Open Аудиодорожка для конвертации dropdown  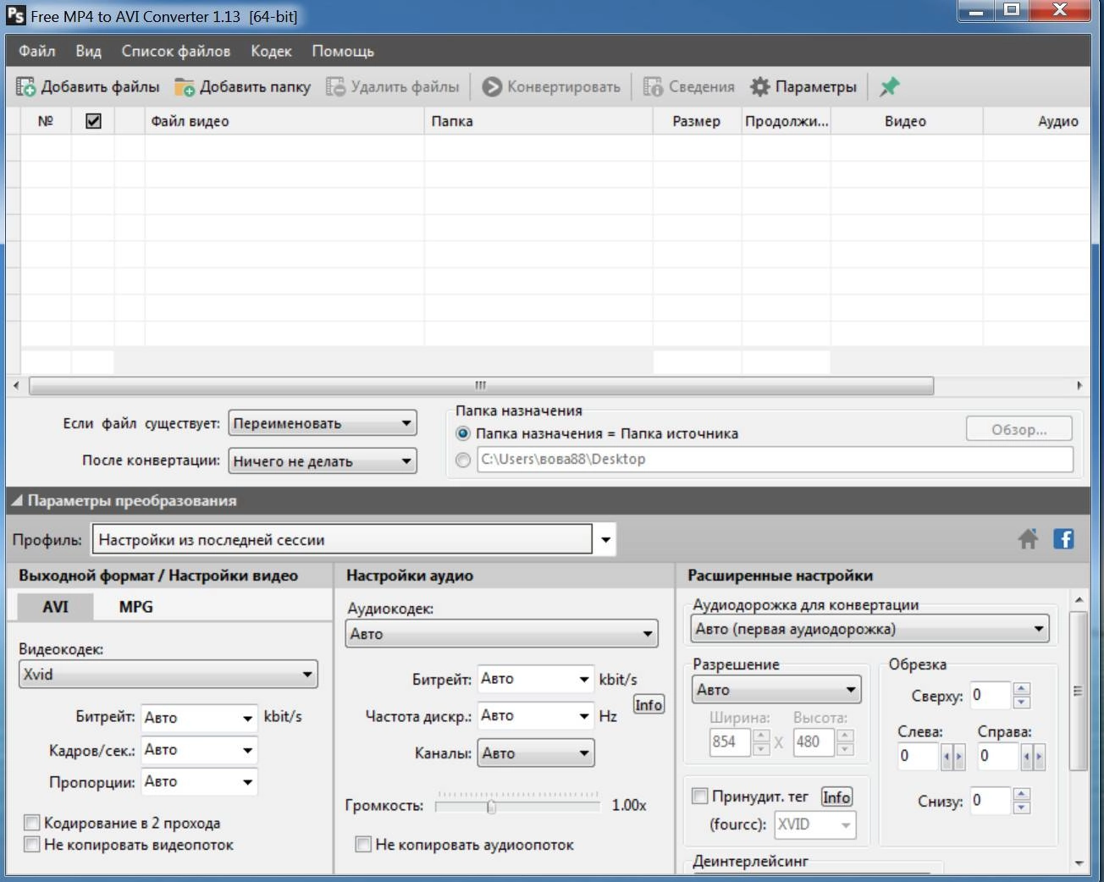point(869,629)
